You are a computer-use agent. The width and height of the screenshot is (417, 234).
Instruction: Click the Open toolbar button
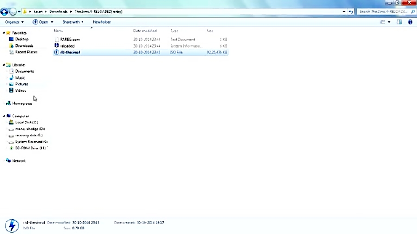(41, 22)
